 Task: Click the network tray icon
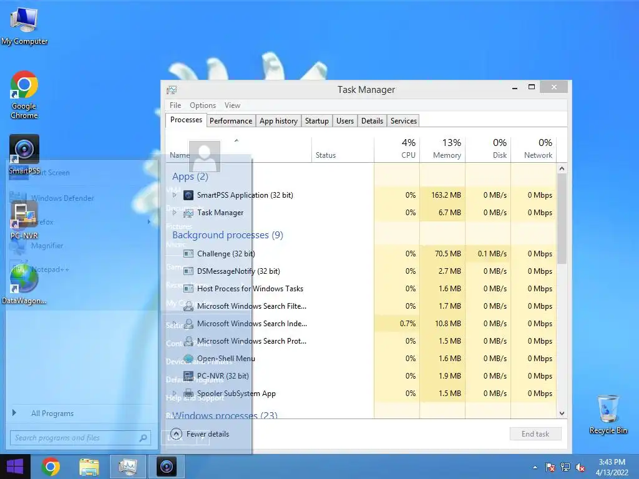pos(565,467)
